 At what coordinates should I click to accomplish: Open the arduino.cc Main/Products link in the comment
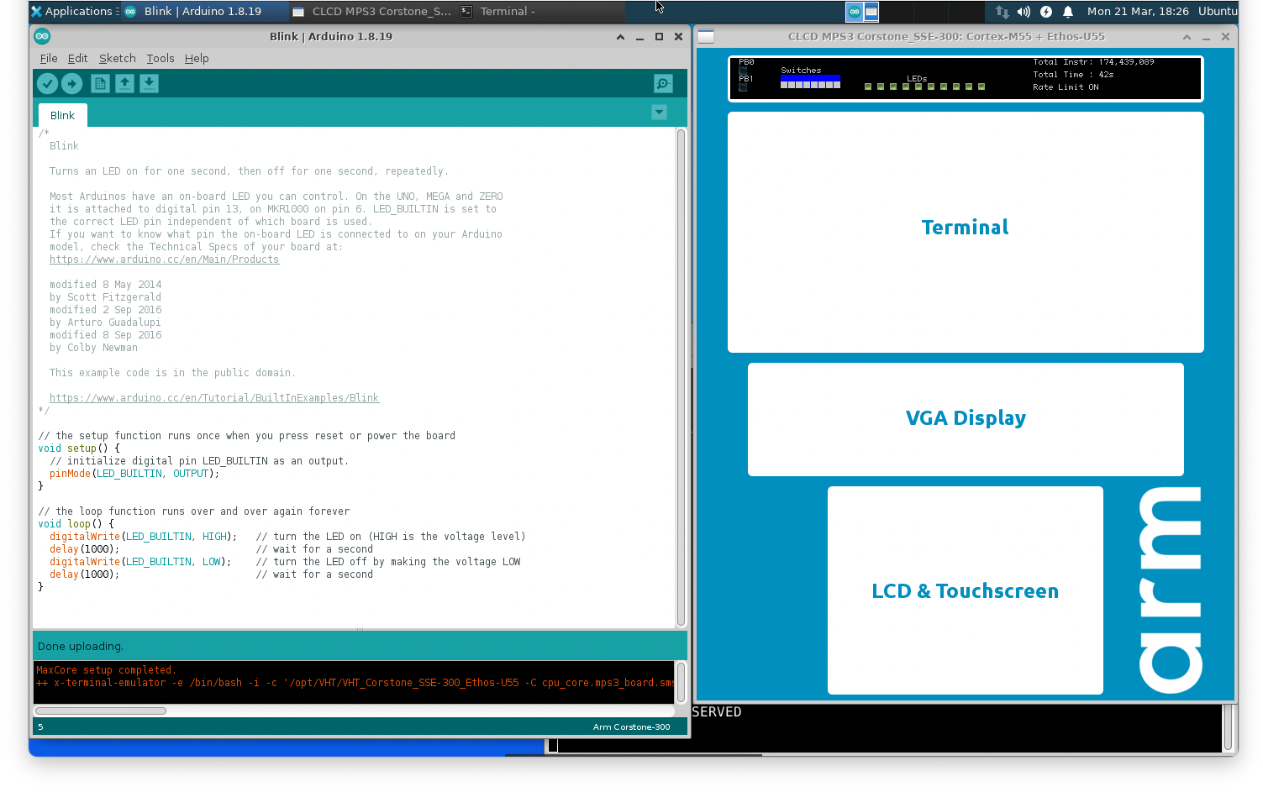pyautogui.click(x=164, y=260)
